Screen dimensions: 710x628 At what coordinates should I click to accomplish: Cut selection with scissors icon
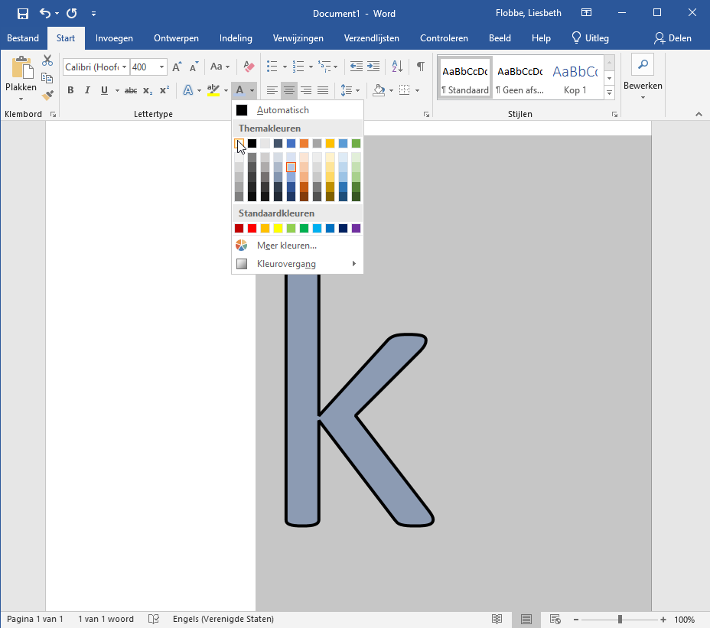47,60
